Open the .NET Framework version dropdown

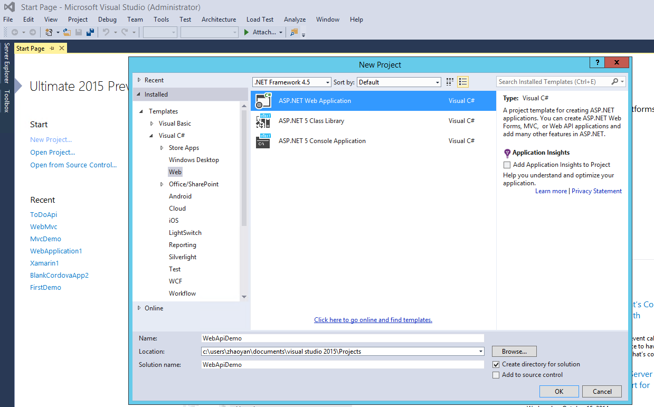pyautogui.click(x=327, y=82)
